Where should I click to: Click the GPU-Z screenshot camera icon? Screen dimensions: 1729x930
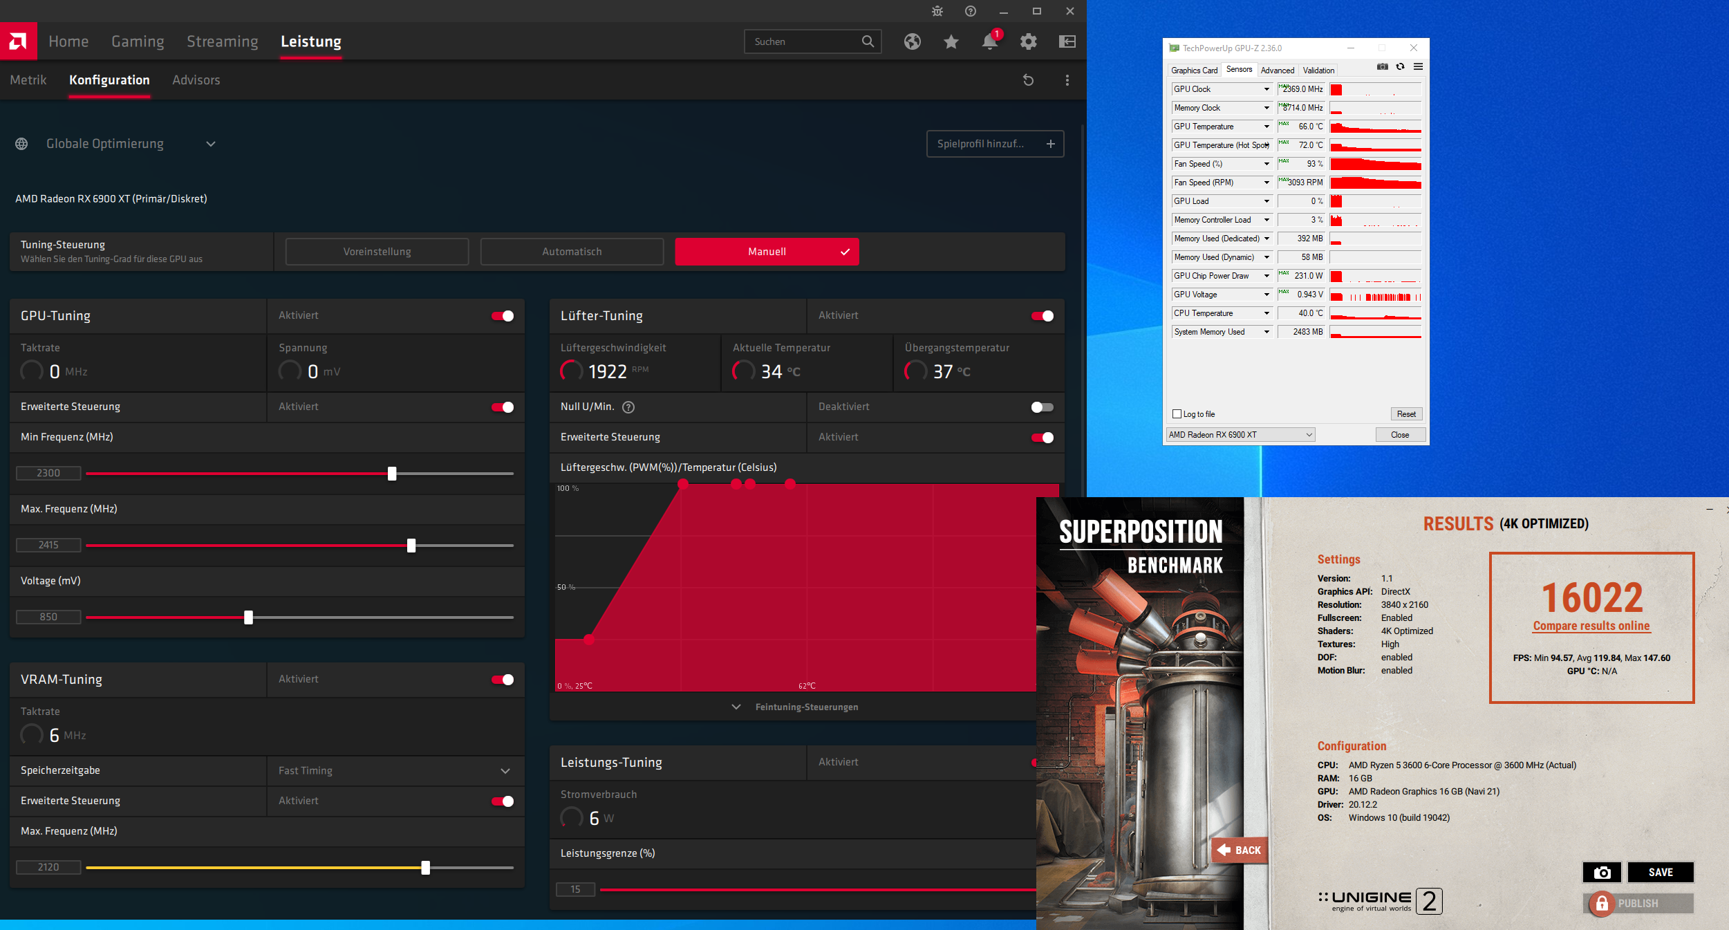pyautogui.click(x=1382, y=67)
